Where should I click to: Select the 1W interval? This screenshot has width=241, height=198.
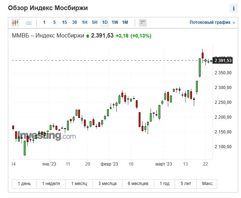[115, 22]
